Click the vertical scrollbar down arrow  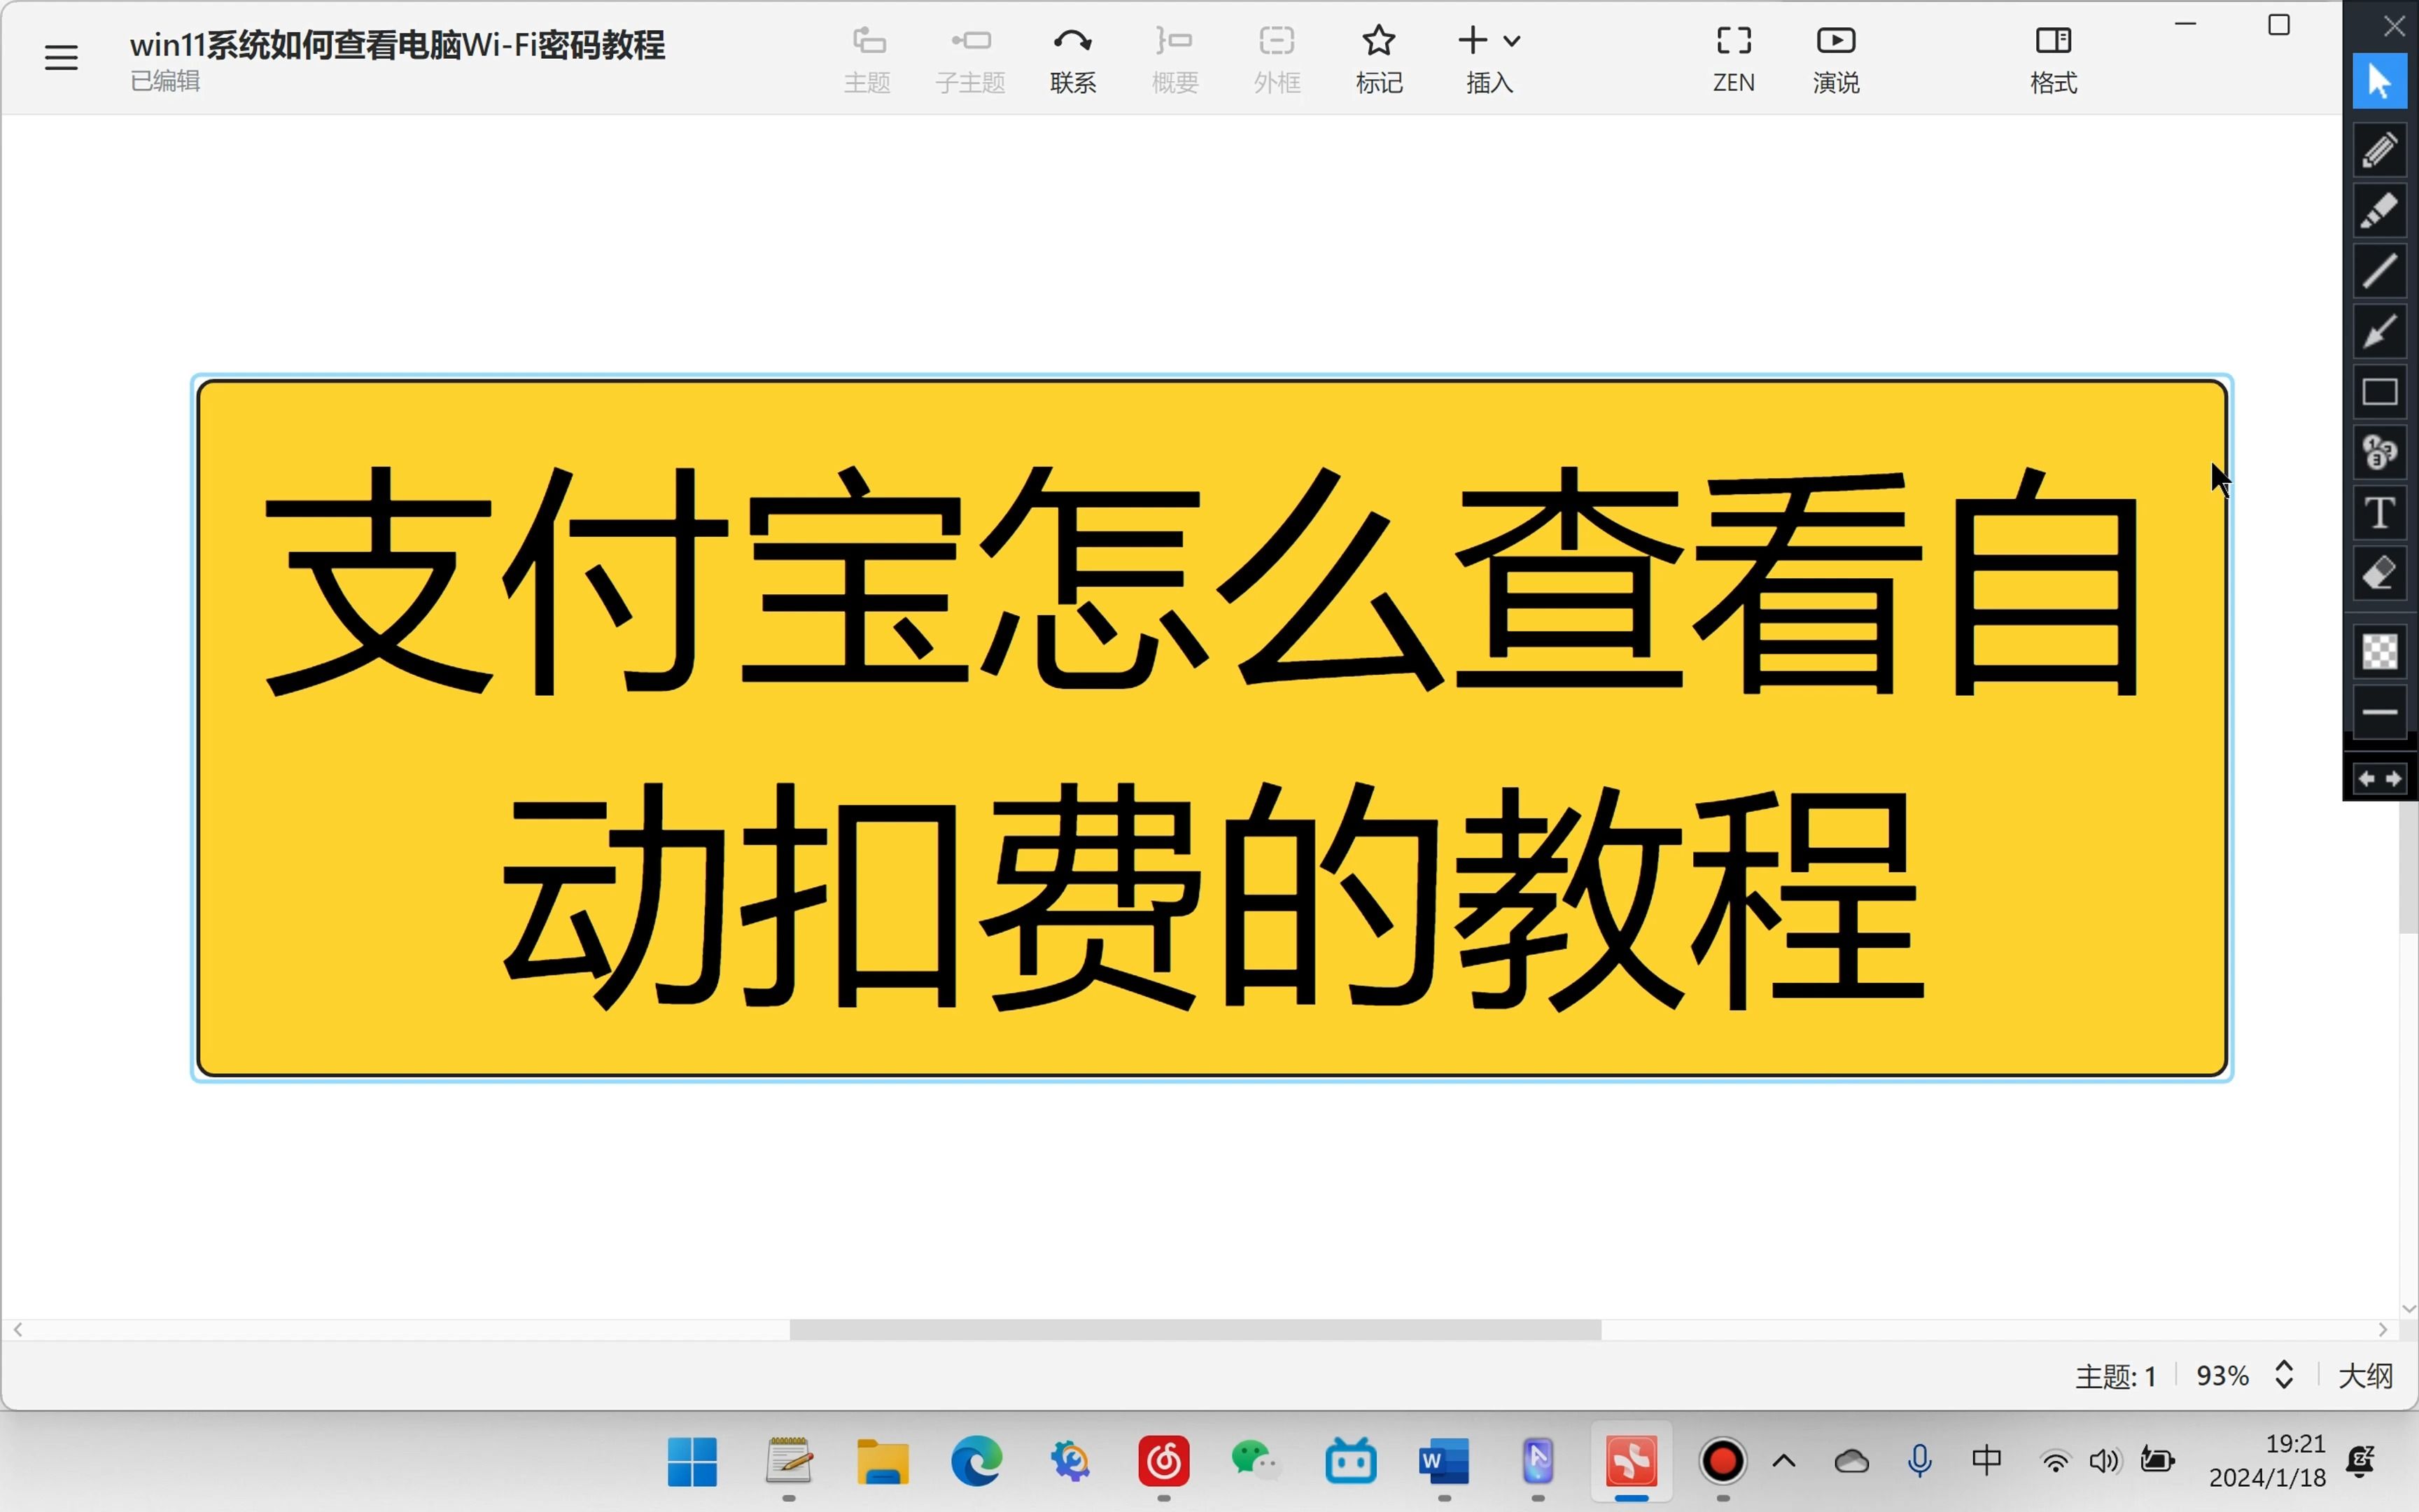[x=2408, y=1308]
